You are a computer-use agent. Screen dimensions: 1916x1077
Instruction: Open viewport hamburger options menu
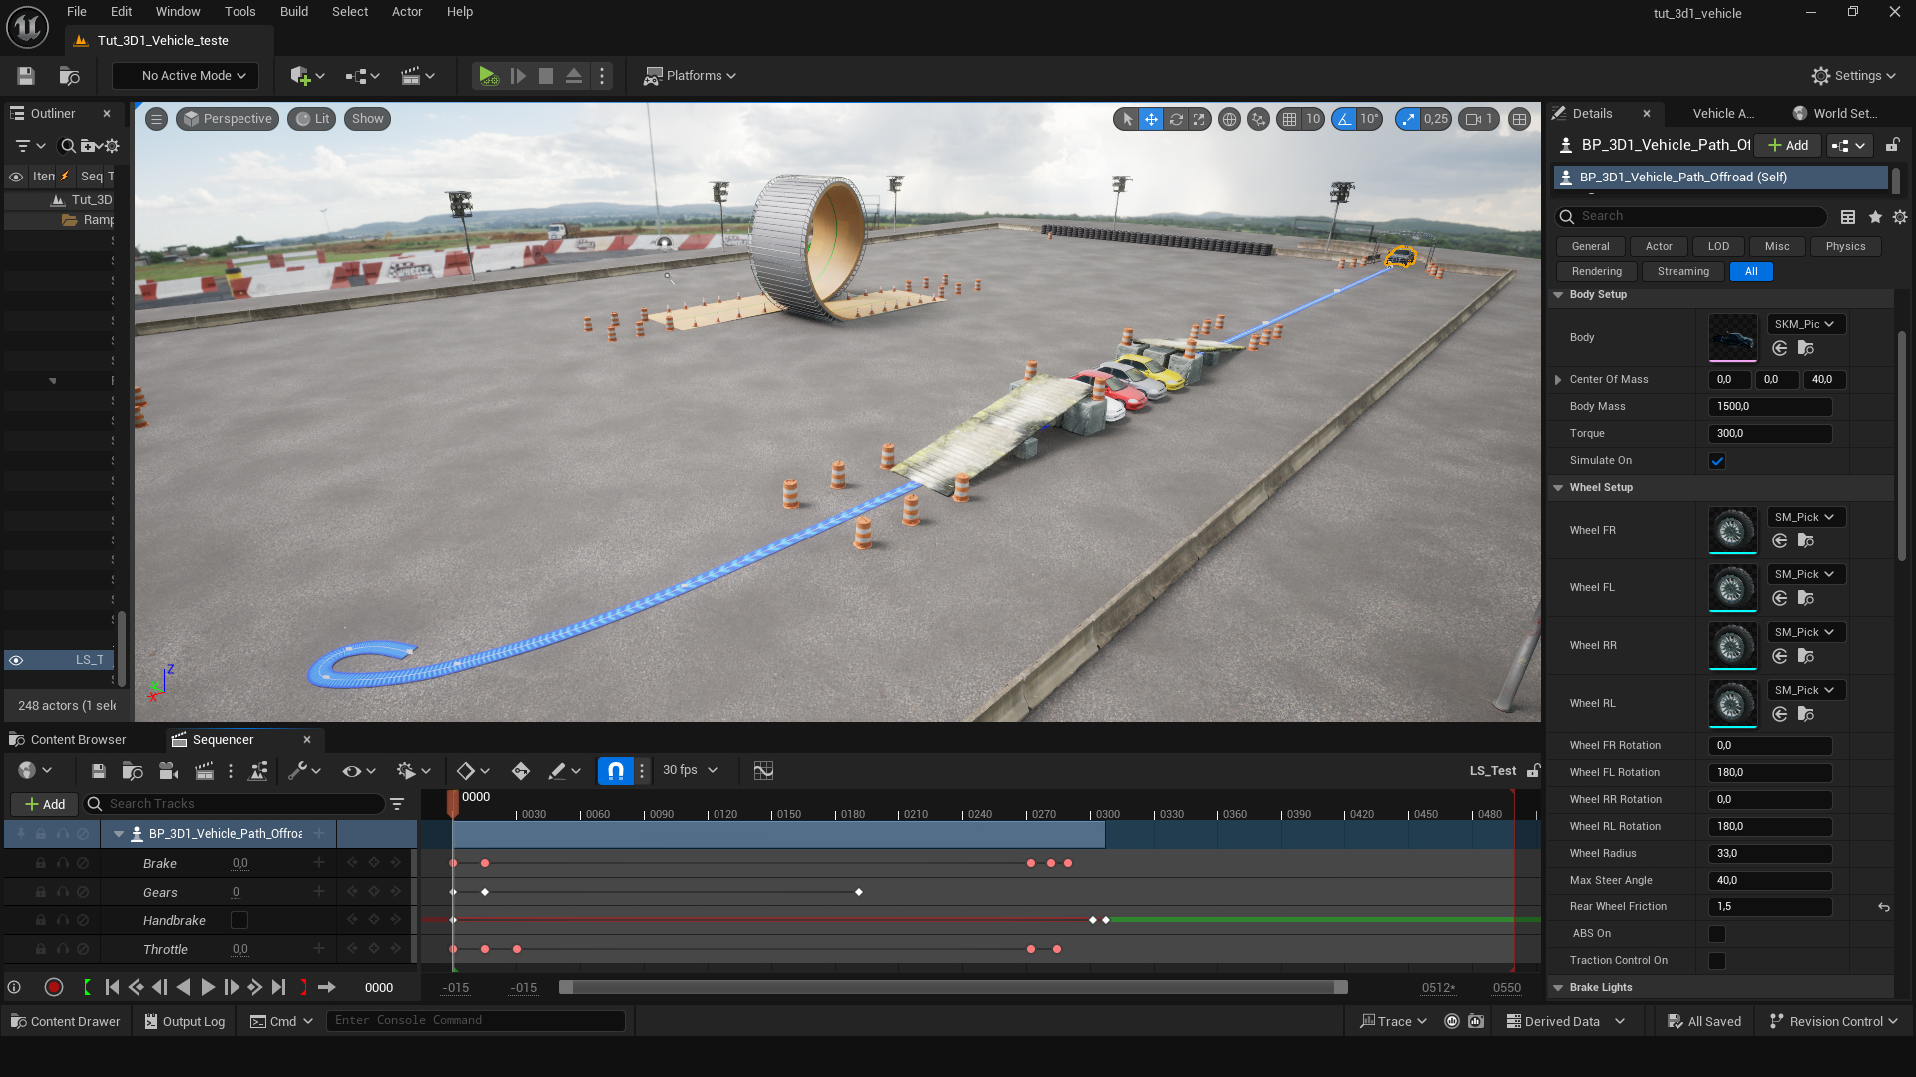(x=157, y=119)
